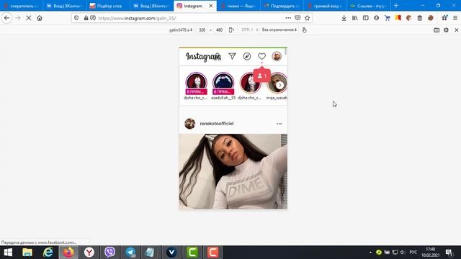Image resolution: width=461 pixels, height=259 pixels.
Task: Open Internet Explorer from the taskbar
Action: point(48,253)
